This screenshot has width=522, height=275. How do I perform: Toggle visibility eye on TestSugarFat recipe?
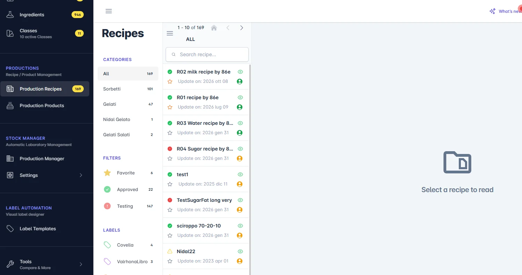(x=240, y=200)
